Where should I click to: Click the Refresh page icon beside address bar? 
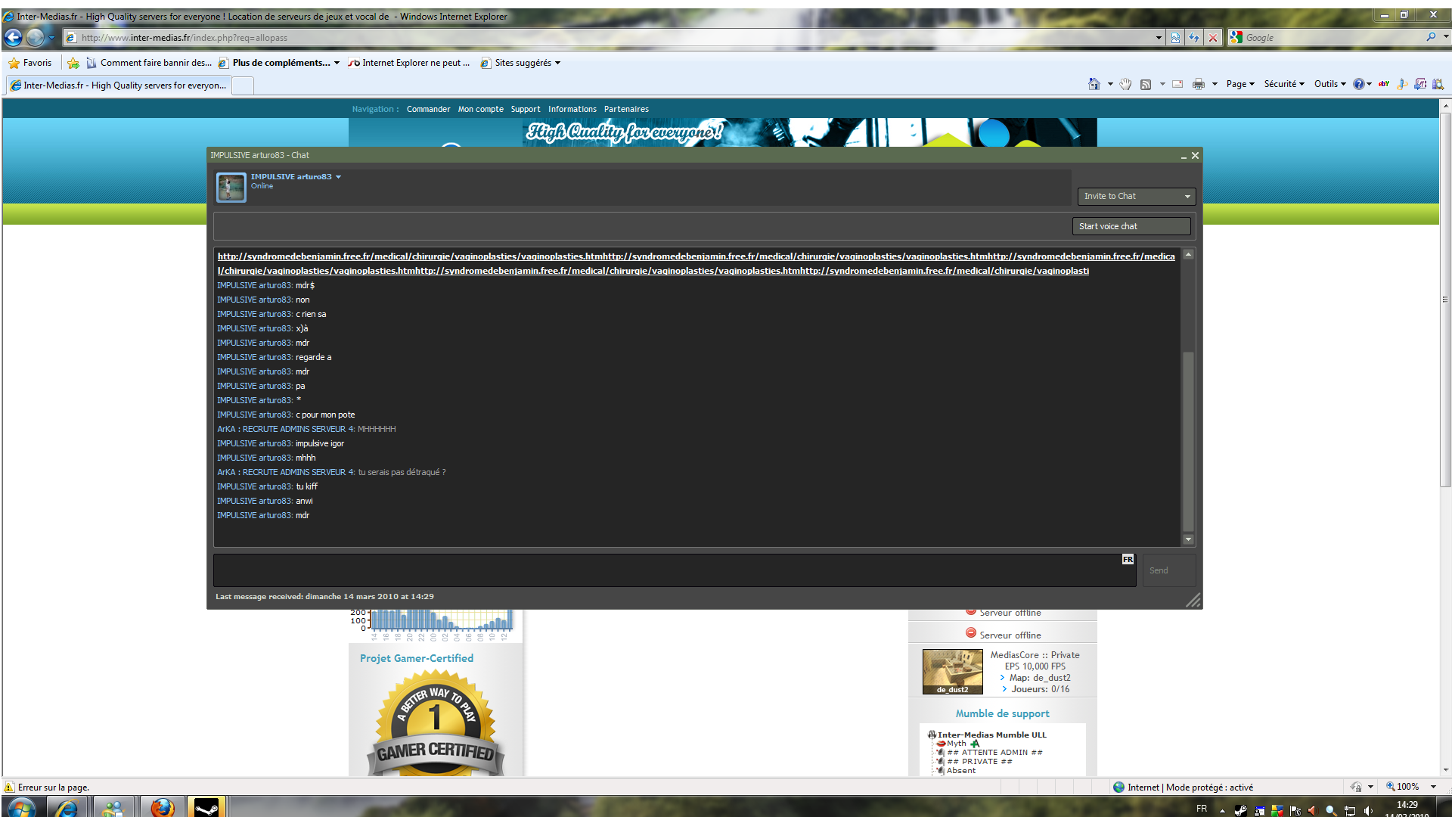pyautogui.click(x=1194, y=38)
